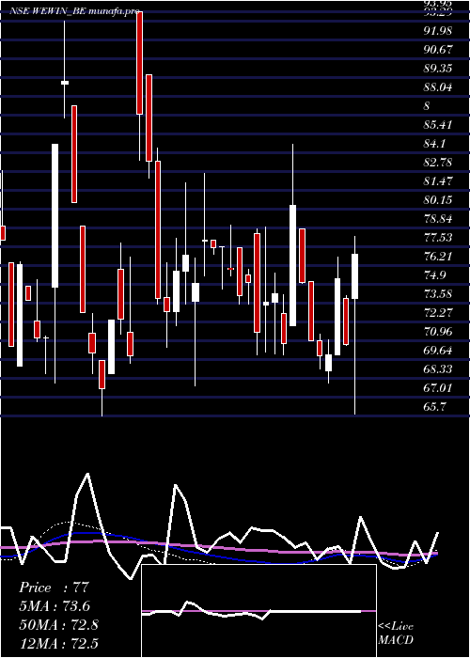Click the 74.9 price axis label

(x=435, y=274)
